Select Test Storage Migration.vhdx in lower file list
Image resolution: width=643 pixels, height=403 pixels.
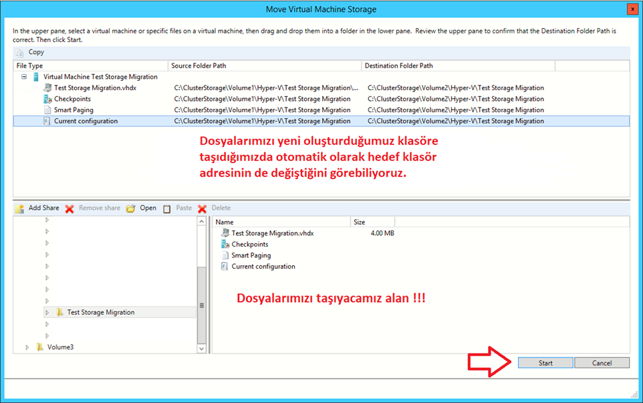[273, 233]
